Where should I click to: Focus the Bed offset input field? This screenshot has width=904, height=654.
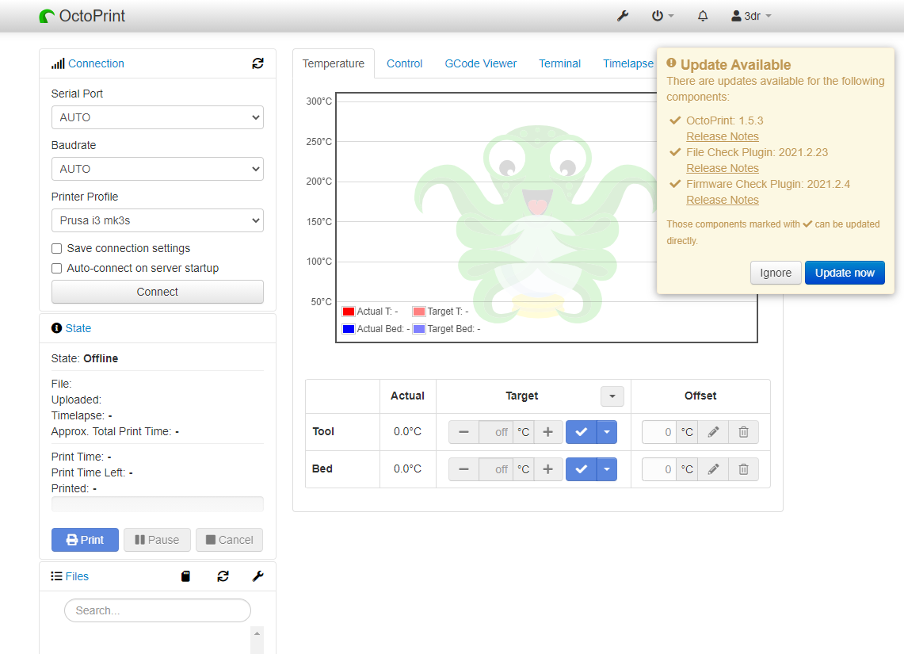[x=659, y=469]
